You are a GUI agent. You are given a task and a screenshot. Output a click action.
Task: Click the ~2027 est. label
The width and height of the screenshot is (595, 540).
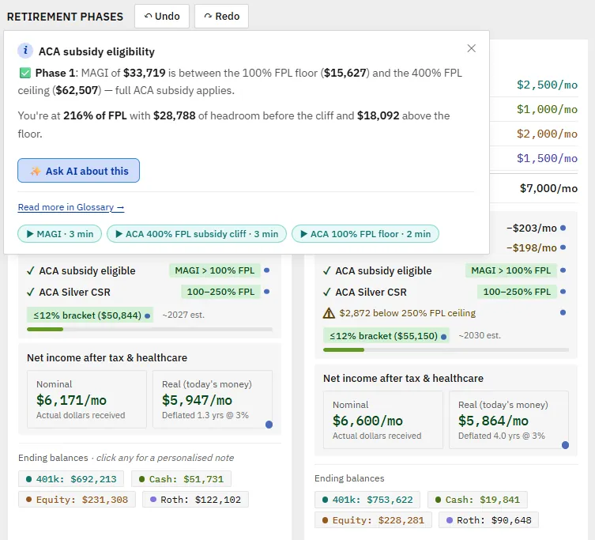[x=183, y=315]
